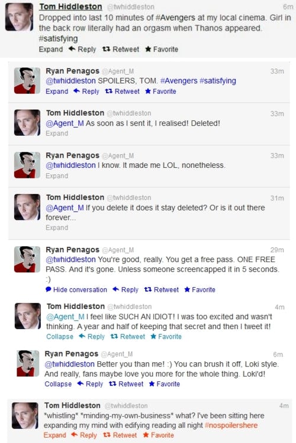
Task: Reply to the top Avengers cinema tweet
Action: (x=82, y=49)
